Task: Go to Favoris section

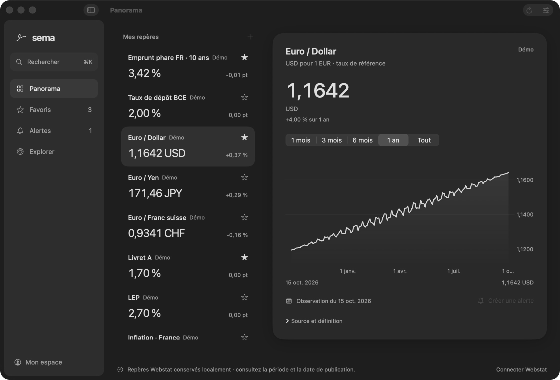Action: pyautogui.click(x=54, y=109)
